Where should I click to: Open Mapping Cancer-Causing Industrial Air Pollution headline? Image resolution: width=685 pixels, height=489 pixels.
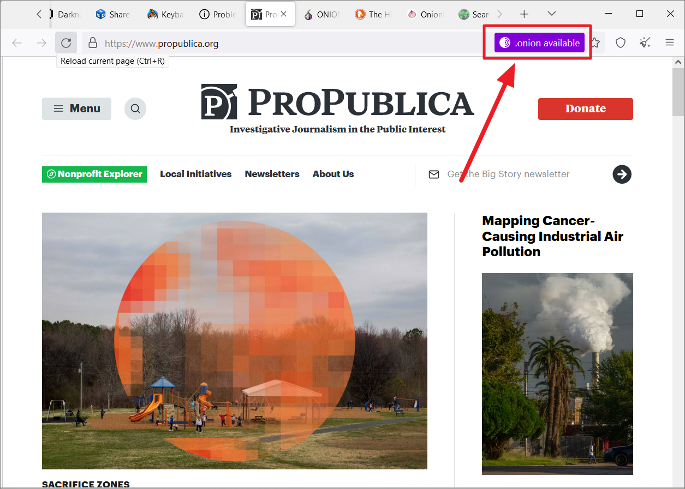553,236
